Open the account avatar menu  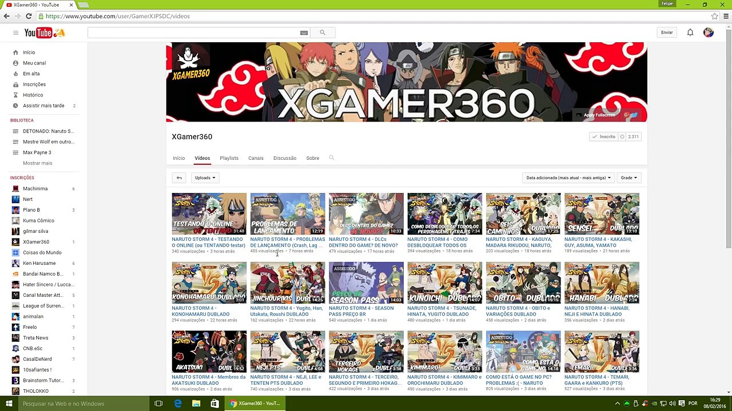(709, 33)
